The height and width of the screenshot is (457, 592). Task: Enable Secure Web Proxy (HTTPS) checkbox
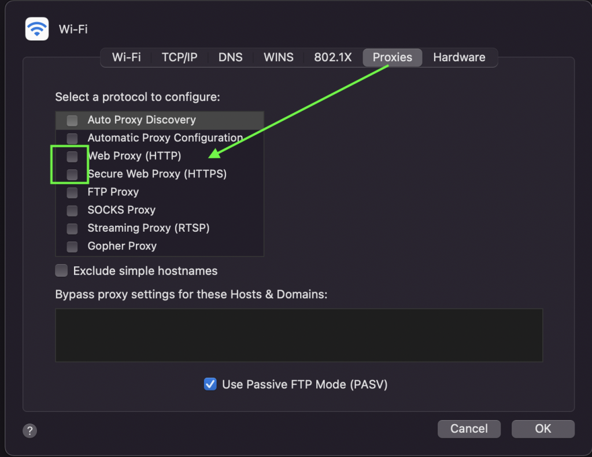[x=72, y=174]
